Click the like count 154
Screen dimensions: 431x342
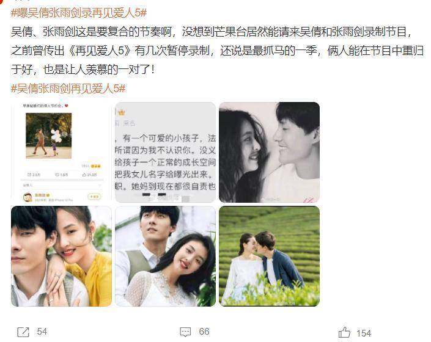364,333
